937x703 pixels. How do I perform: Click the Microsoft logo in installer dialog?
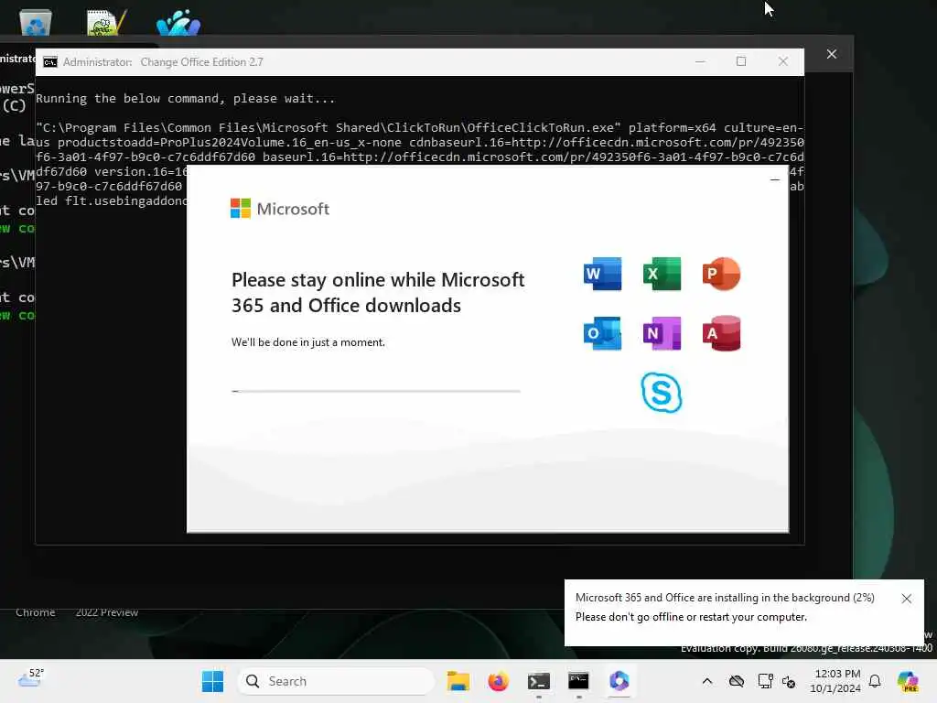click(x=280, y=209)
